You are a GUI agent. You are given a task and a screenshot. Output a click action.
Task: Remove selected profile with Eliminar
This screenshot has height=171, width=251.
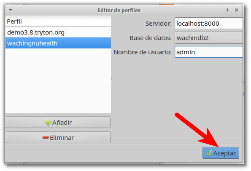pyautogui.click(x=58, y=137)
